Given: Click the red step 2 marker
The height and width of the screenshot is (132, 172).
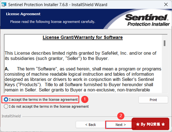Looking at the screenshot, I should 120,116.
